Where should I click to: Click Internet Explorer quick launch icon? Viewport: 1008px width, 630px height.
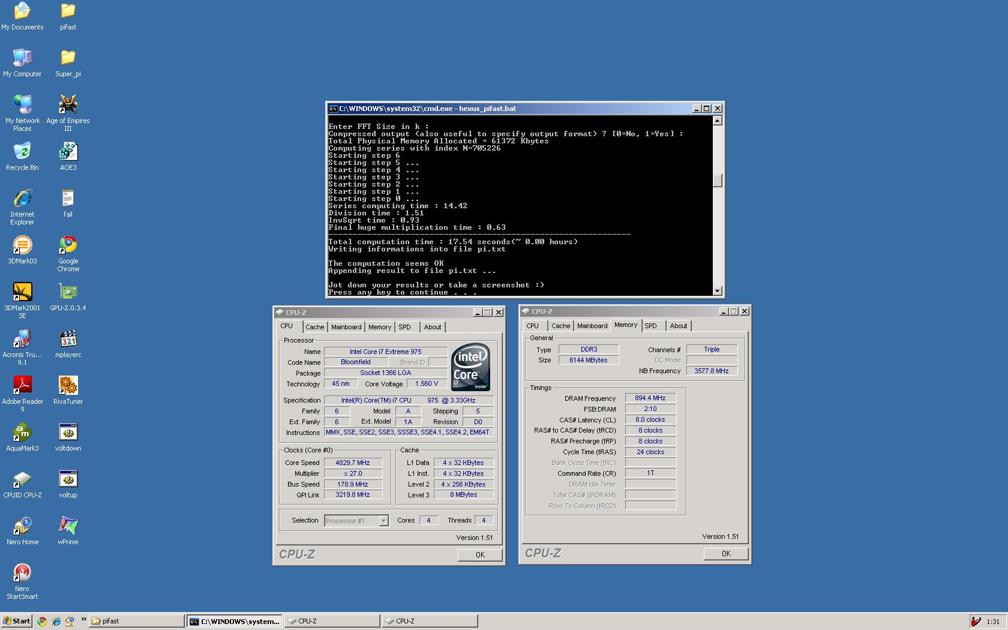[x=56, y=621]
